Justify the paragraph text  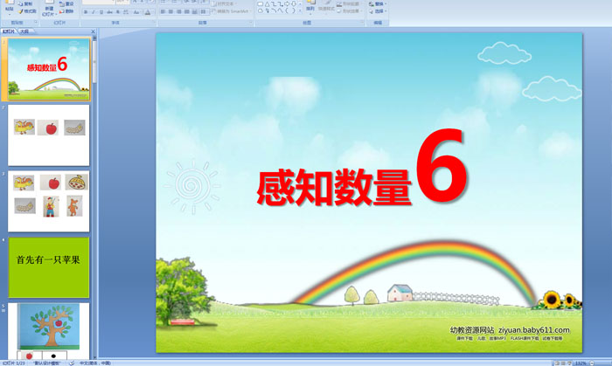coord(186,12)
